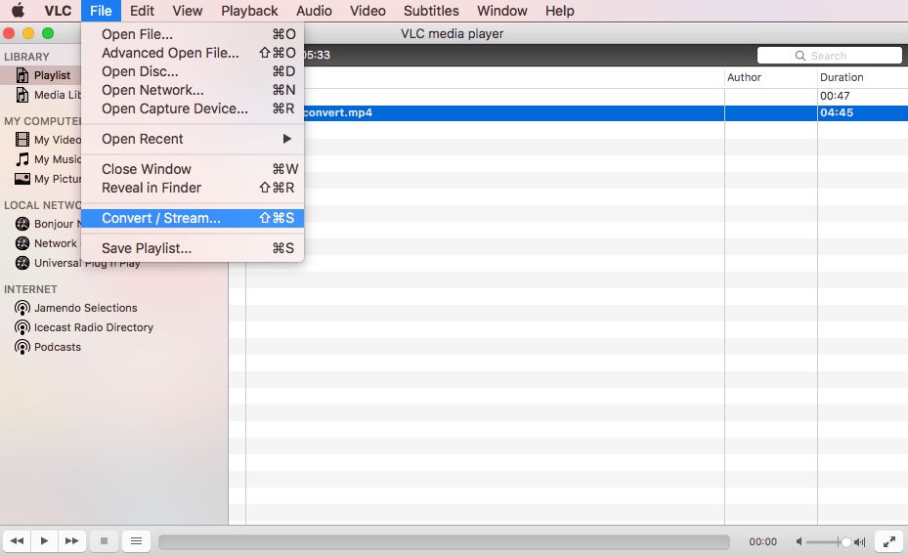
Task: Skip to previous track with rewind button
Action: click(x=17, y=540)
